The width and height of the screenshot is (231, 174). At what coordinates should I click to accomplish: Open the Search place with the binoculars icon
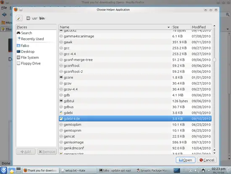point(24,33)
